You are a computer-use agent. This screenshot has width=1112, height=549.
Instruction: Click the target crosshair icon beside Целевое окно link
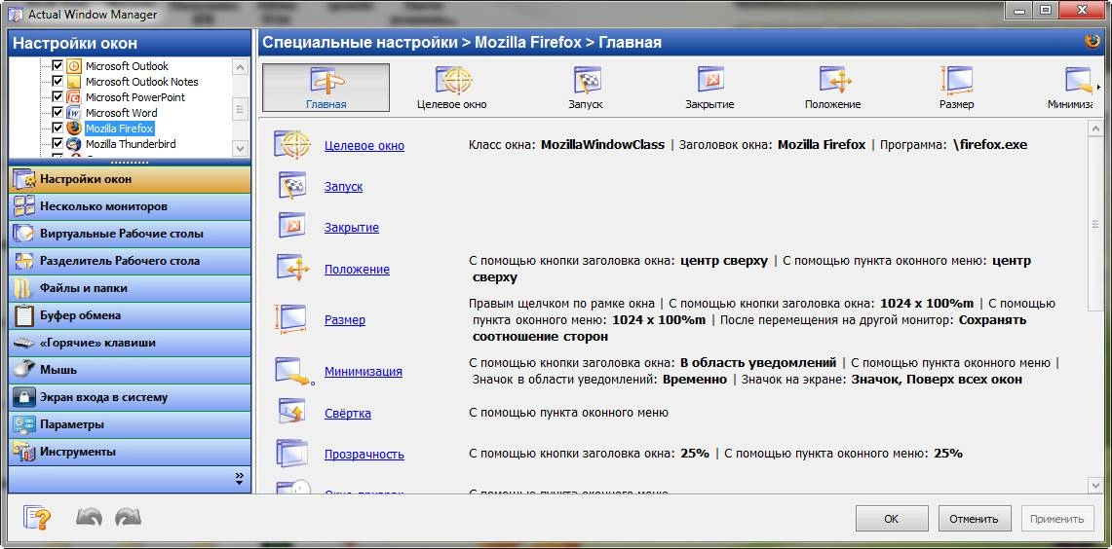291,144
